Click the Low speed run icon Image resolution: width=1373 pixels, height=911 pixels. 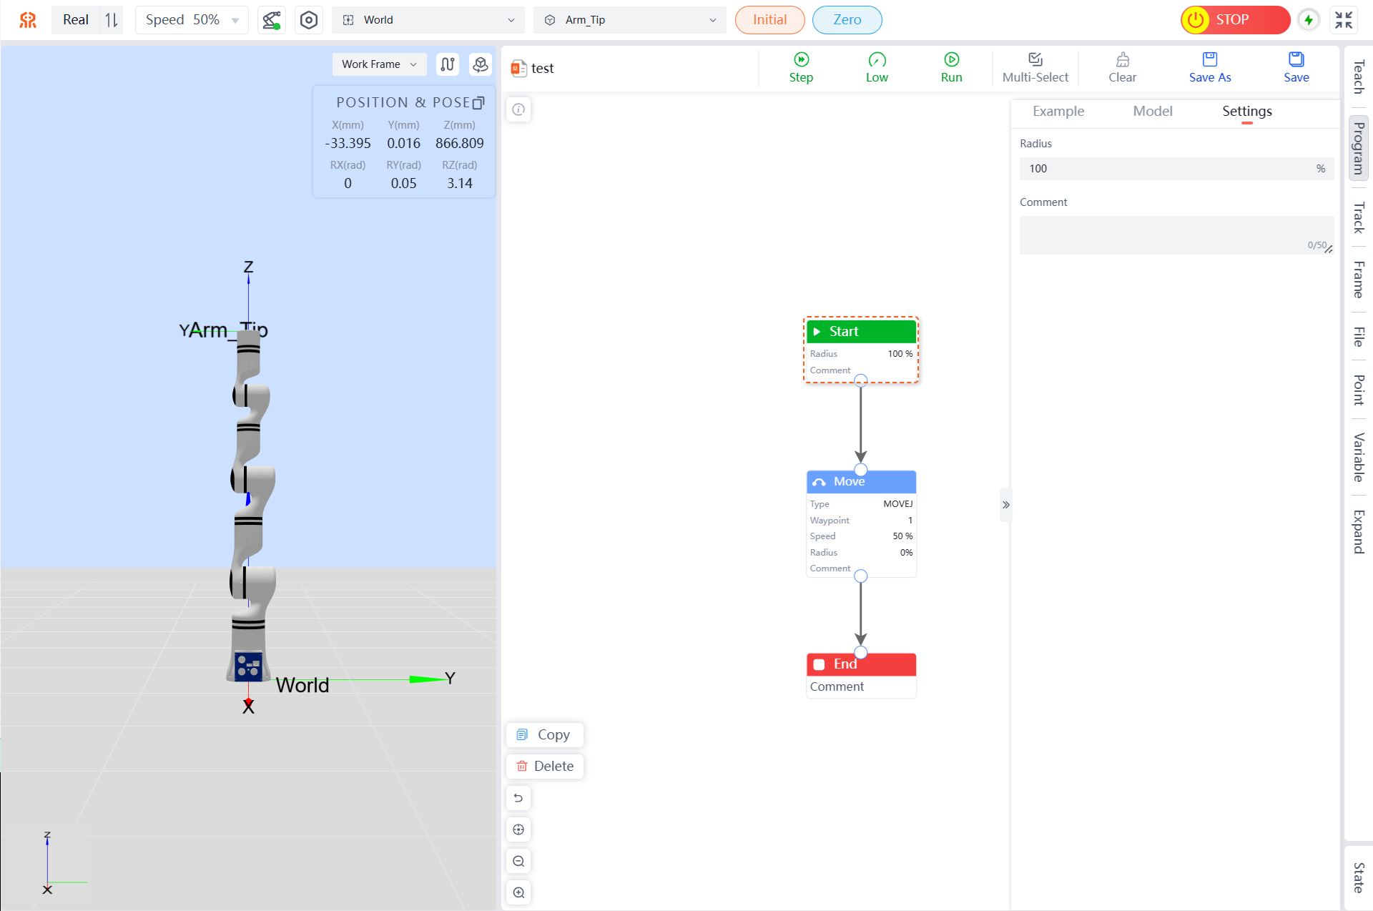tap(877, 60)
